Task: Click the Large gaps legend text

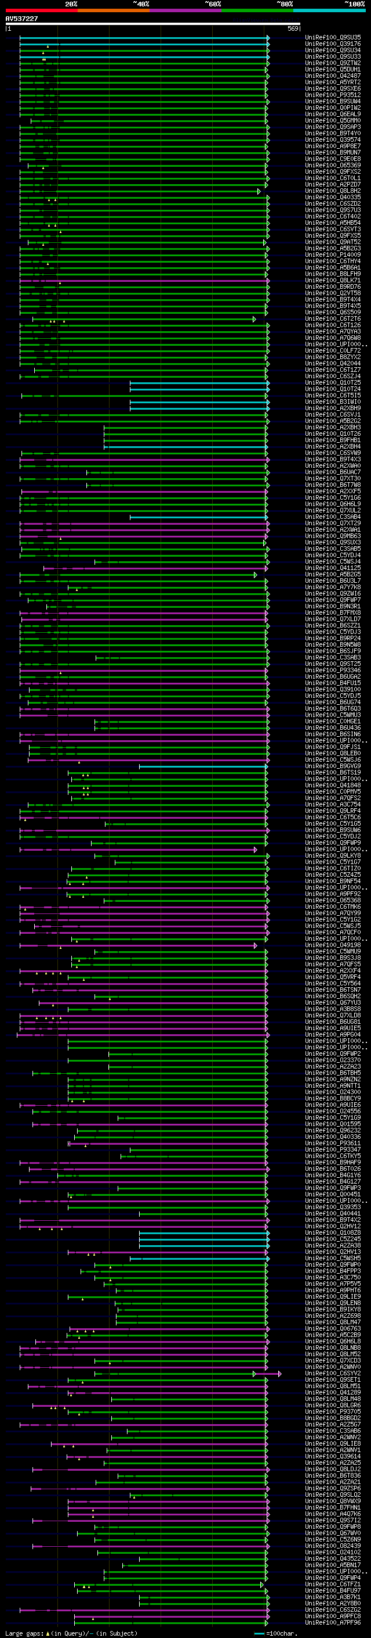Action: 71,1633
